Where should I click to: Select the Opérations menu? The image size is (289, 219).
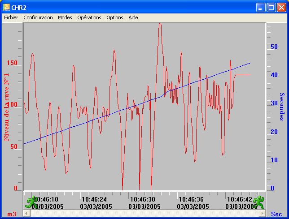coord(89,17)
